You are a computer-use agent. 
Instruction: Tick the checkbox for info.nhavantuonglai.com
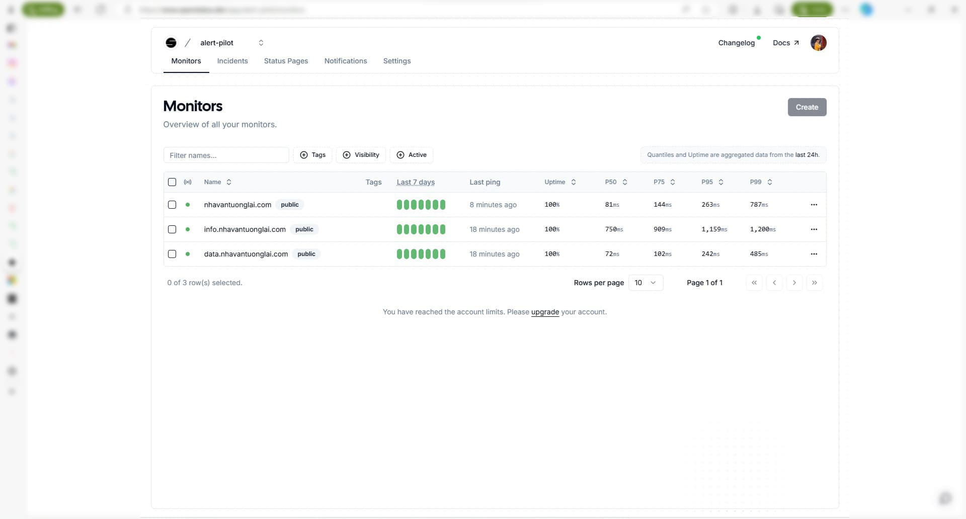(172, 229)
